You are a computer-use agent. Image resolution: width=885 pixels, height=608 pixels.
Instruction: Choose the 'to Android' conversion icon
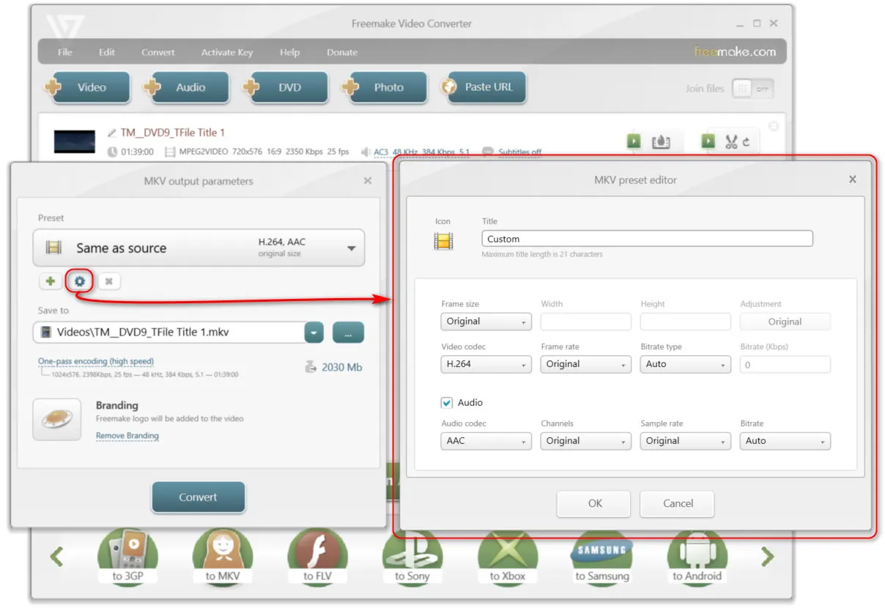coord(697,558)
